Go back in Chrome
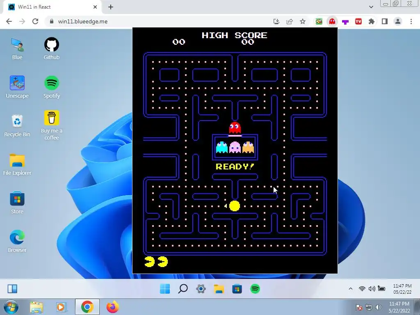 point(9,21)
